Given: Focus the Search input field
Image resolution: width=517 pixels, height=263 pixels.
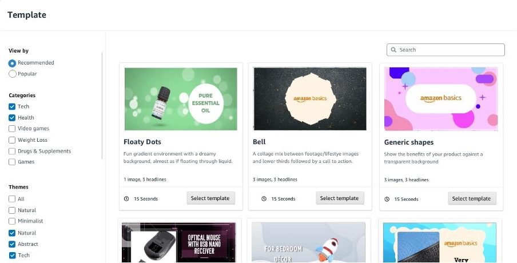Looking at the screenshot, I should coord(449,50).
